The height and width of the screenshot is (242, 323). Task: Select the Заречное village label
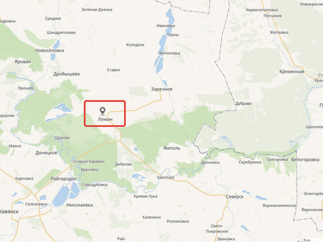click(x=161, y=89)
